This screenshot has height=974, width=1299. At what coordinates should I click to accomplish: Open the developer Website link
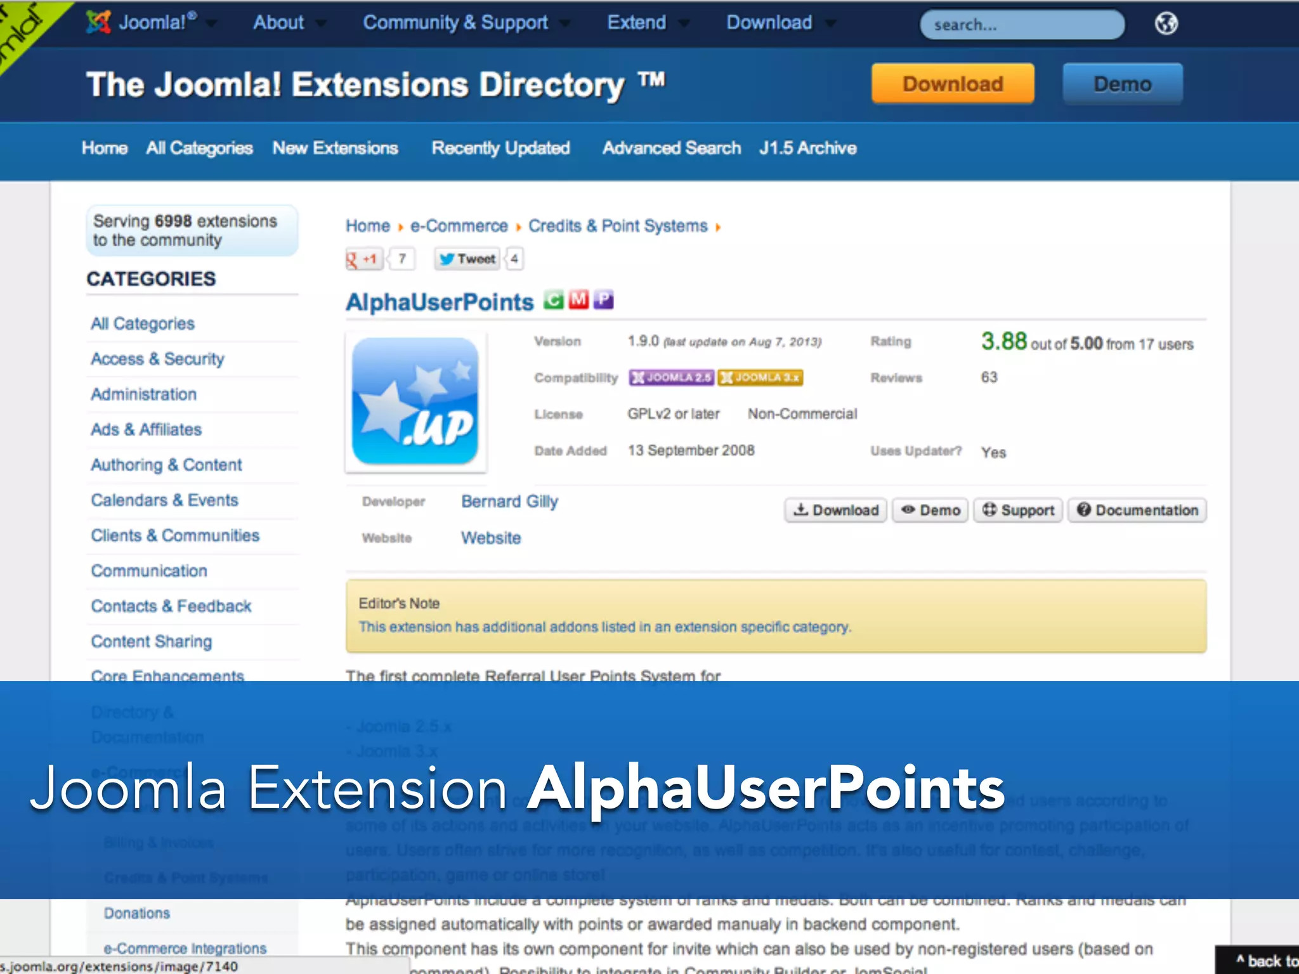491,538
